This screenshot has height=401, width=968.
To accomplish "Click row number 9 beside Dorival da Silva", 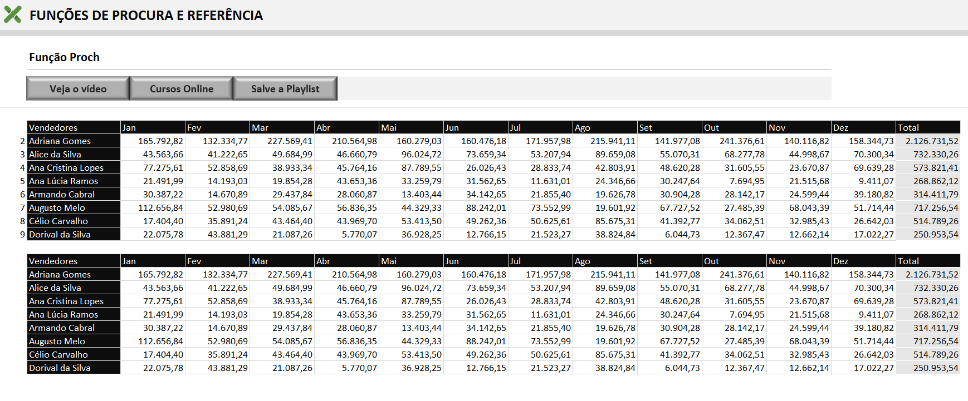I will pyautogui.click(x=22, y=235).
